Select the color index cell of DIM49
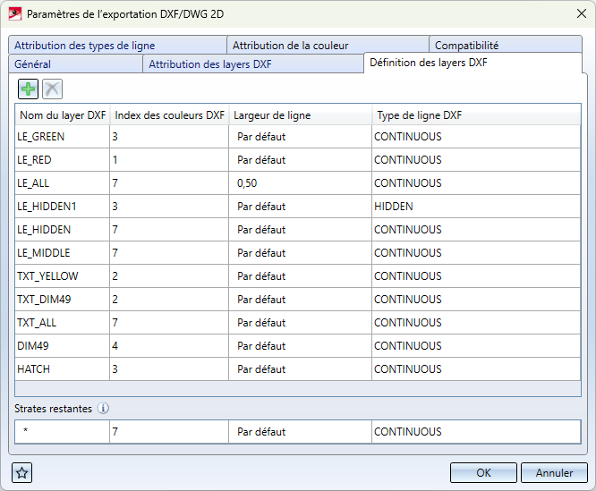This screenshot has height=491, width=596. coord(169,346)
